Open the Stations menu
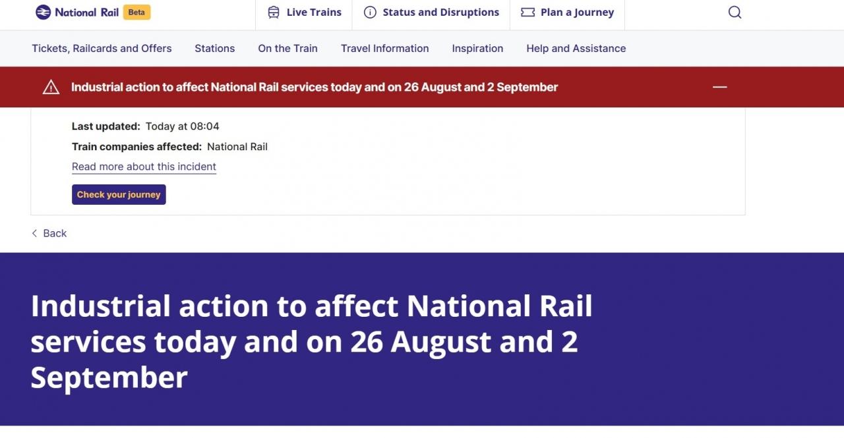844x438 pixels. pyautogui.click(x=214, y=48)
